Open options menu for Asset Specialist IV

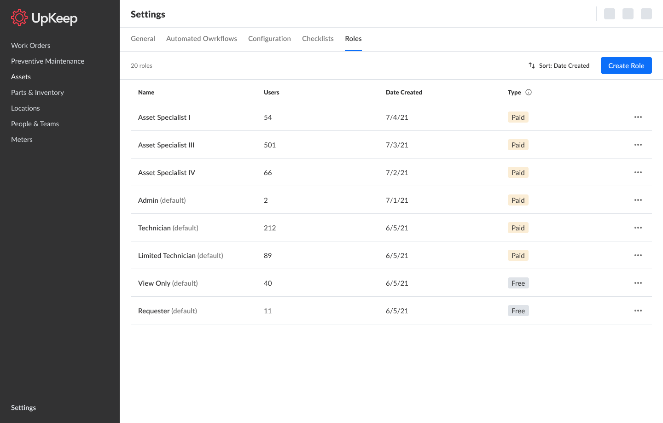[638, 172]
